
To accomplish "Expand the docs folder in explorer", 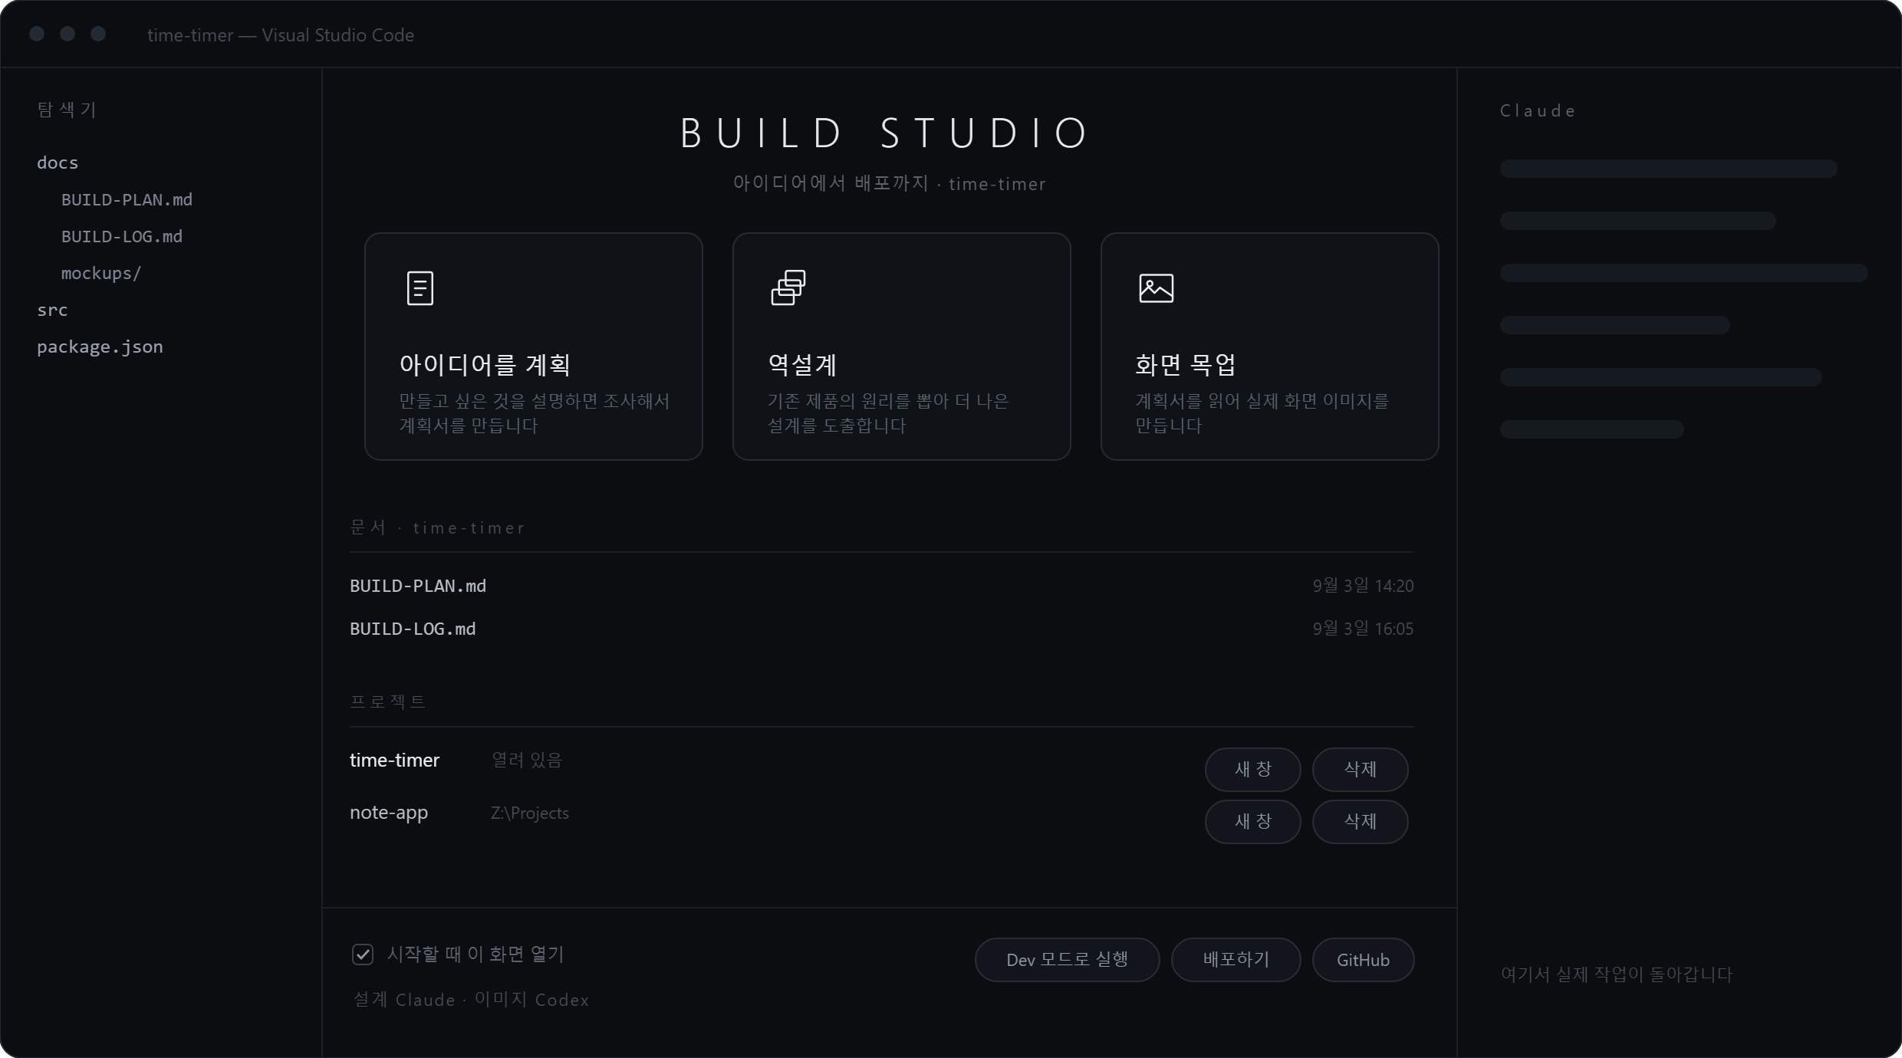I will click(58, 163).
